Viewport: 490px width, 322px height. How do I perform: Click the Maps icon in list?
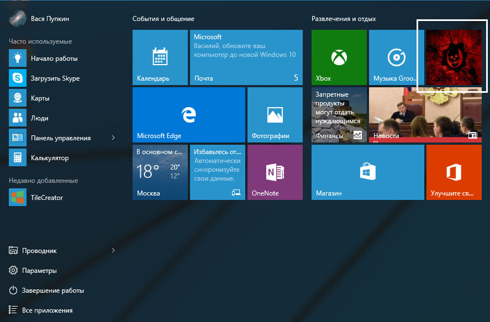[18, 98]
